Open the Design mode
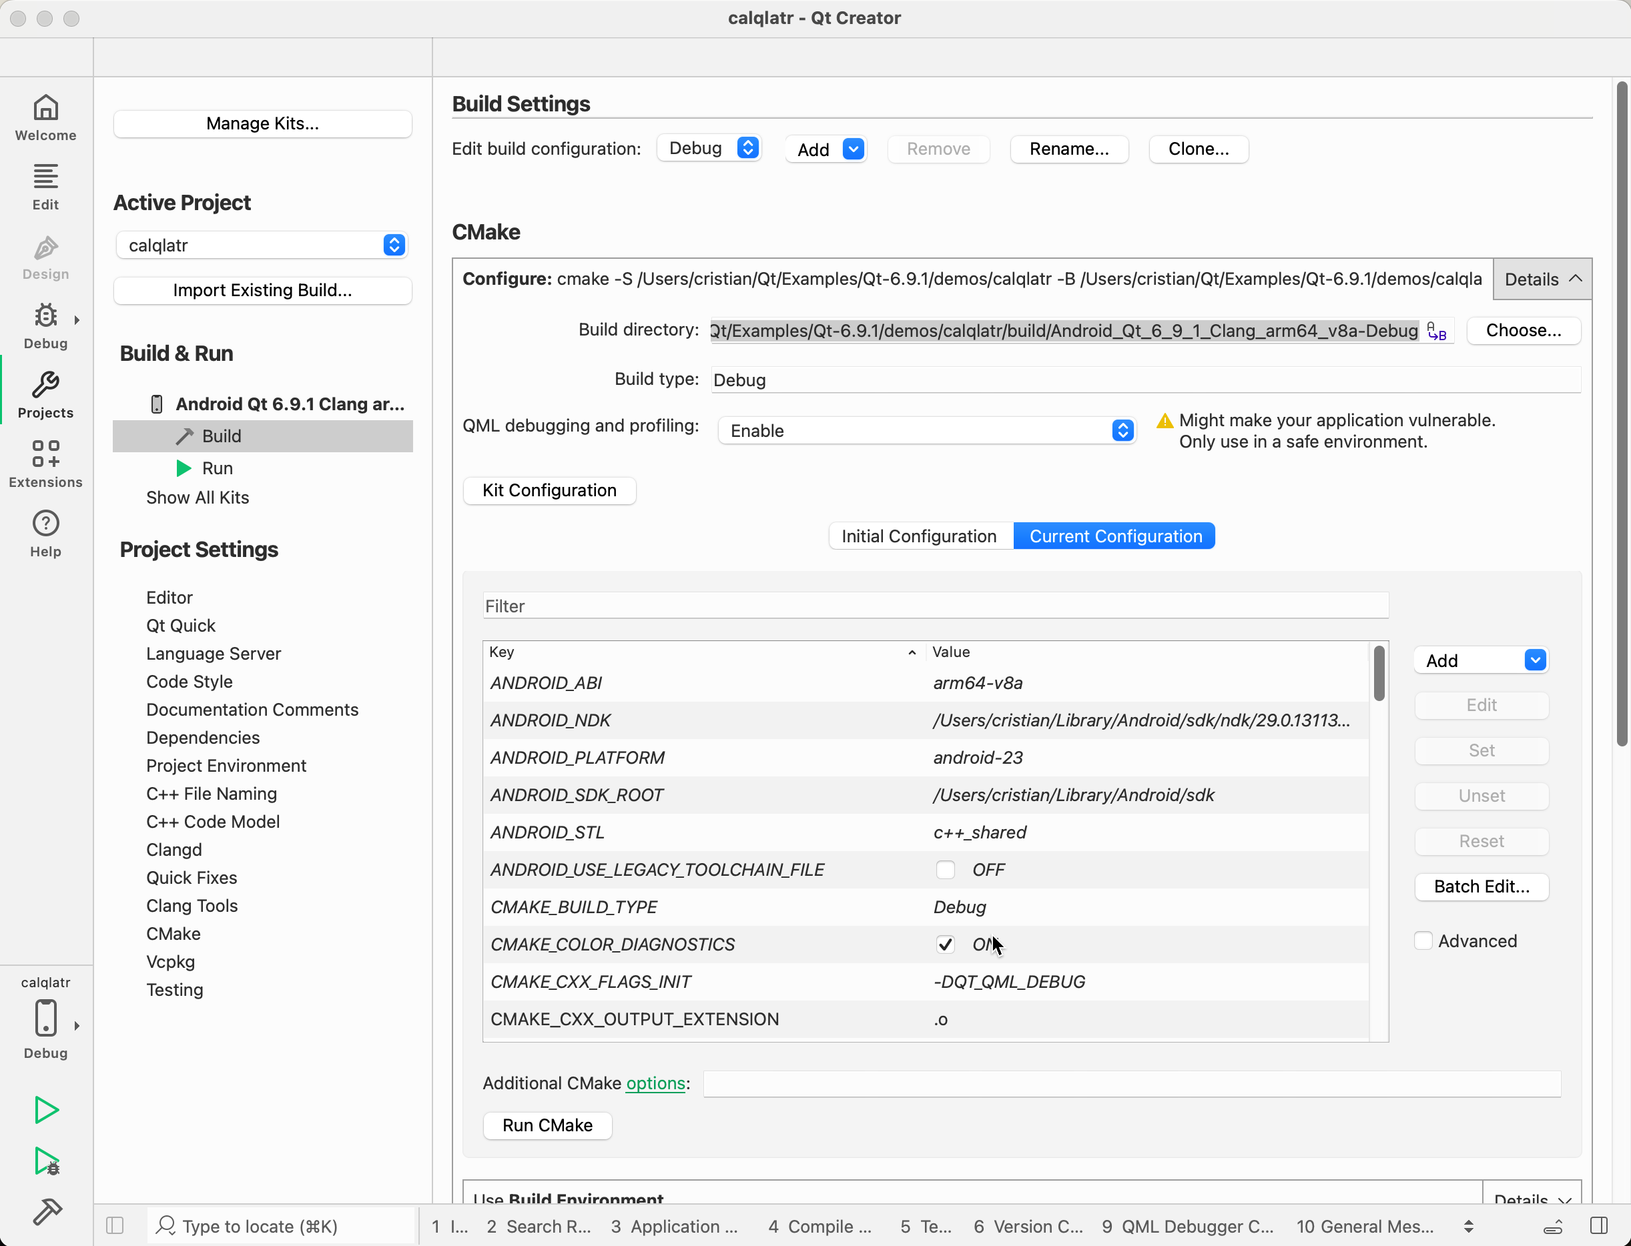This screenshot has width=1631, height=1246. tap(45, 257)
